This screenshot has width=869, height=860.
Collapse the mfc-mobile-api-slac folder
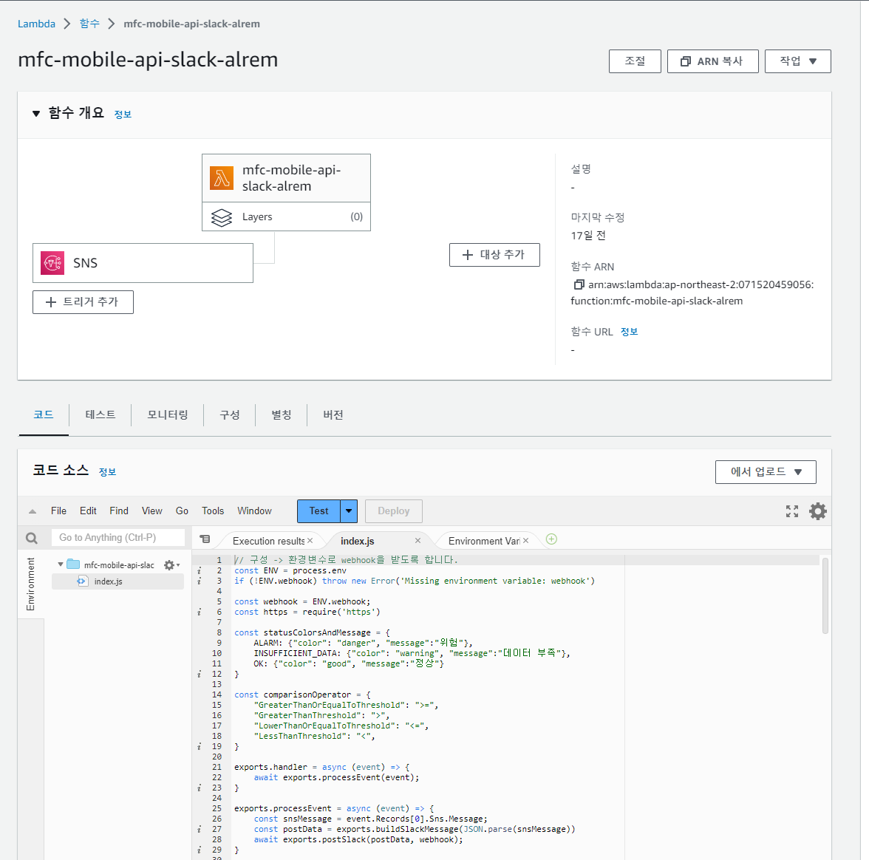click(x=61, y=564)
